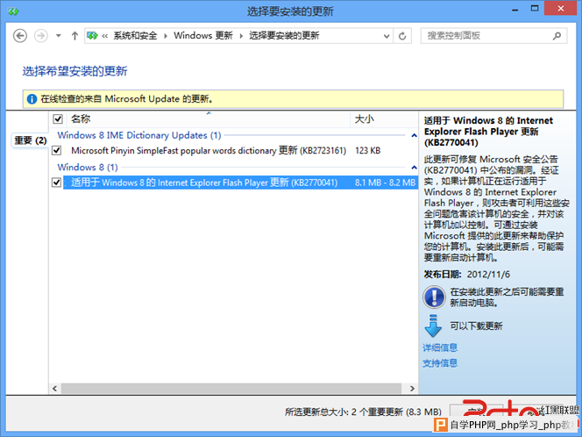
Task: Open 系统和安全 breadcrumb
Action: pyautogui.click(x=135, y=36)
